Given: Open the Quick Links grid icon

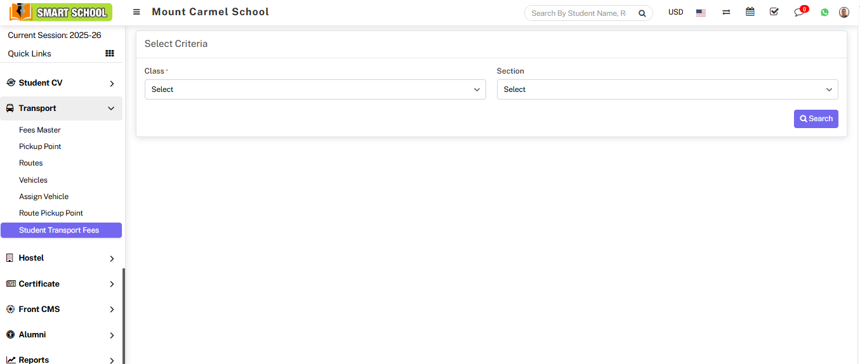Looking at the screenshot, I should 109,54.
